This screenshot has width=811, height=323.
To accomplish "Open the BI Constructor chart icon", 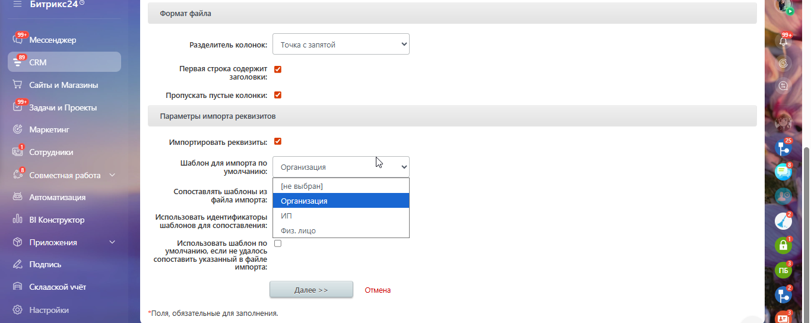I will [18, 220].
